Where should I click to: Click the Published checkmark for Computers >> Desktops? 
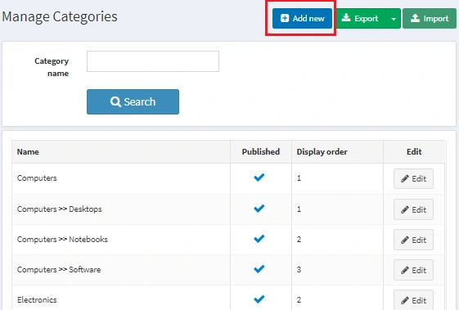coord(259,209)
